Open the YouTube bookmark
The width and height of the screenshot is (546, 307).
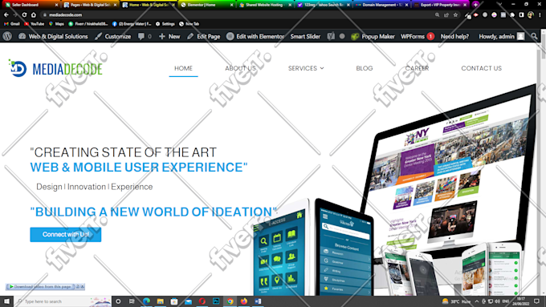coord(34,24)
